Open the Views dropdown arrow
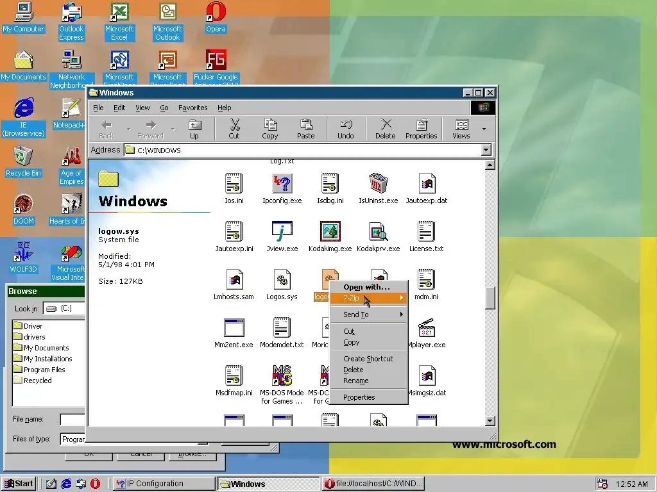 tap(484, 129)
